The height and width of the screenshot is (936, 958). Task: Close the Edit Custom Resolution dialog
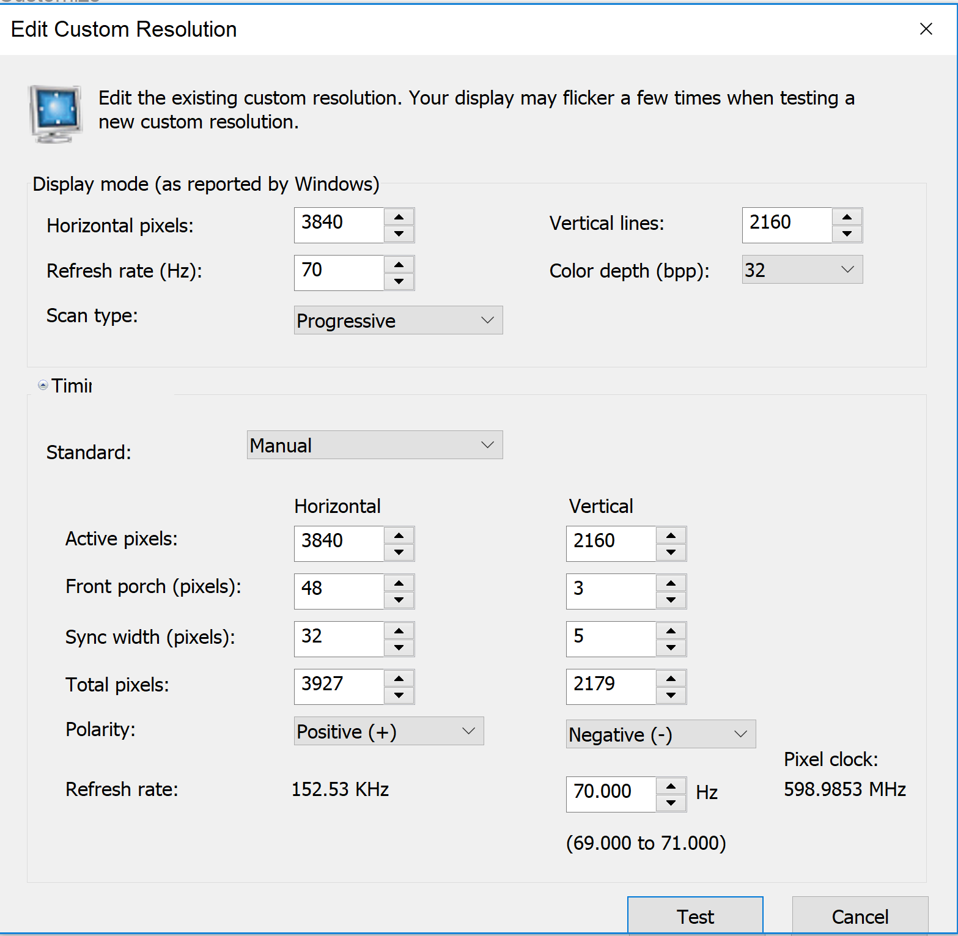[926, 29]
